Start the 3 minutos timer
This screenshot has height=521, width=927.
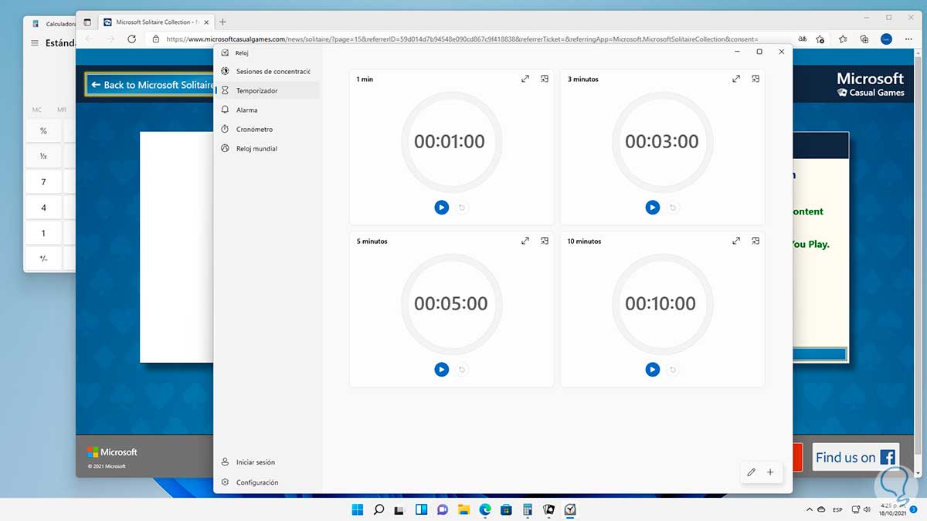(x=652, y=207)
